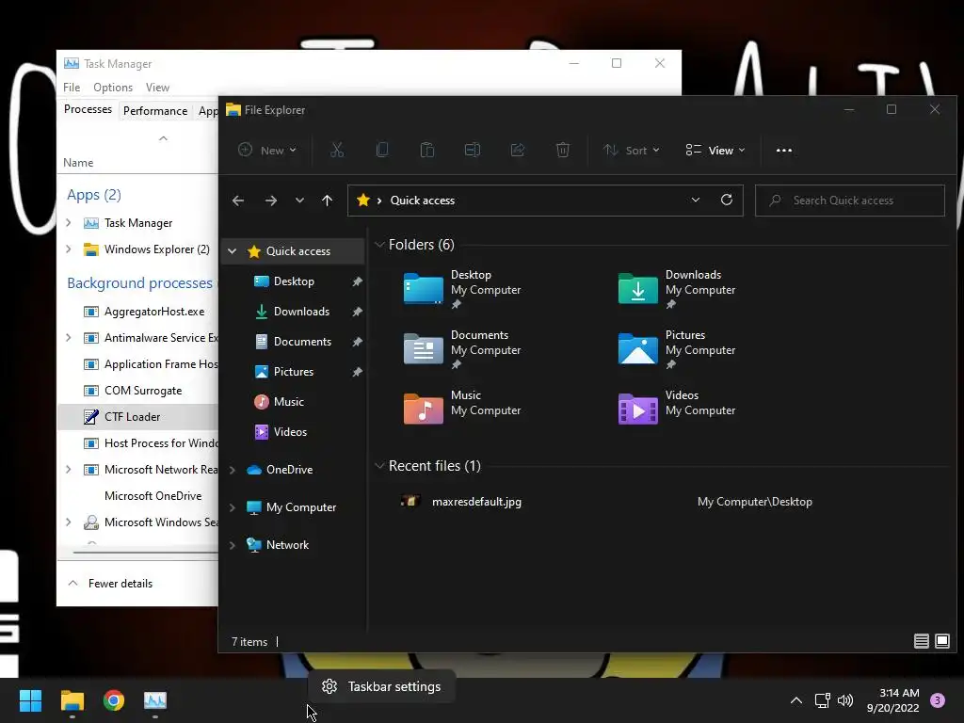
Task: Open the Music folder tile in Folders section
Action: [x=462, y=409]
